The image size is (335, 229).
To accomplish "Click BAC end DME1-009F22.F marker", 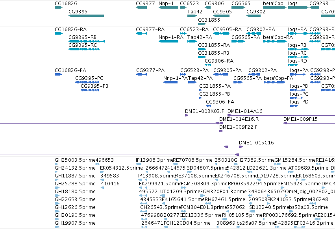I will [221, 131].
